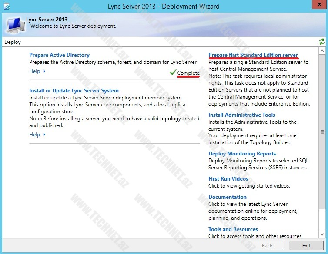This screenshot has width=328, height=254.
Task: Click the Back button
Action: (x=268, y=245)
